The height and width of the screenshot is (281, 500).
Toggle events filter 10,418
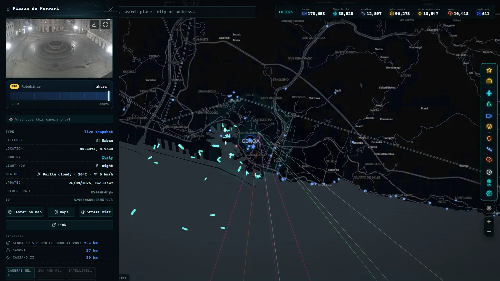click(x=458, y=12)
